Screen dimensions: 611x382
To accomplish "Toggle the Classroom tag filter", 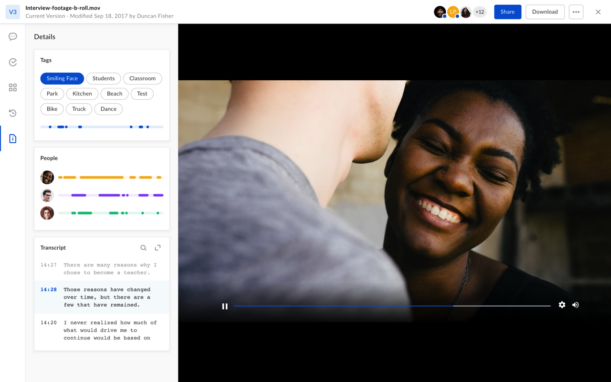I will click(142, 78).
